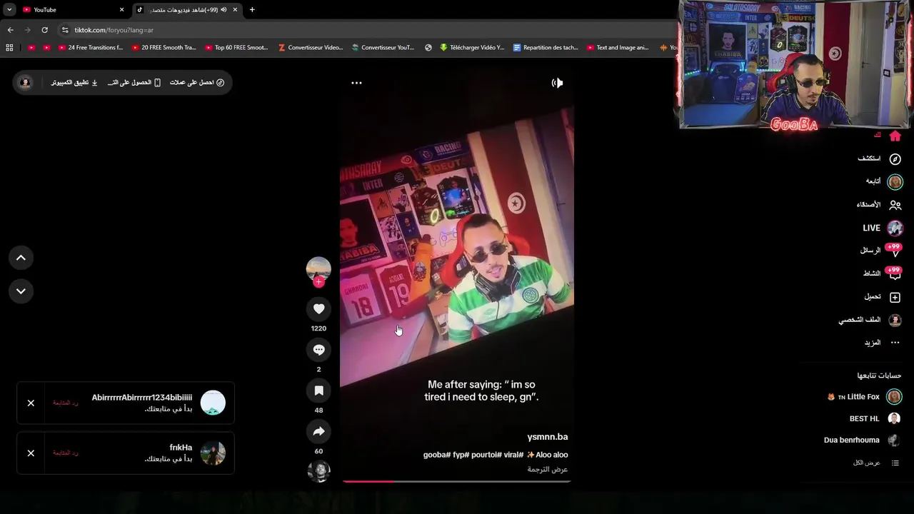The width and height of the screenshot is (914, 514).
Task: Open Little Fox followed account
Action: [864, 397]
